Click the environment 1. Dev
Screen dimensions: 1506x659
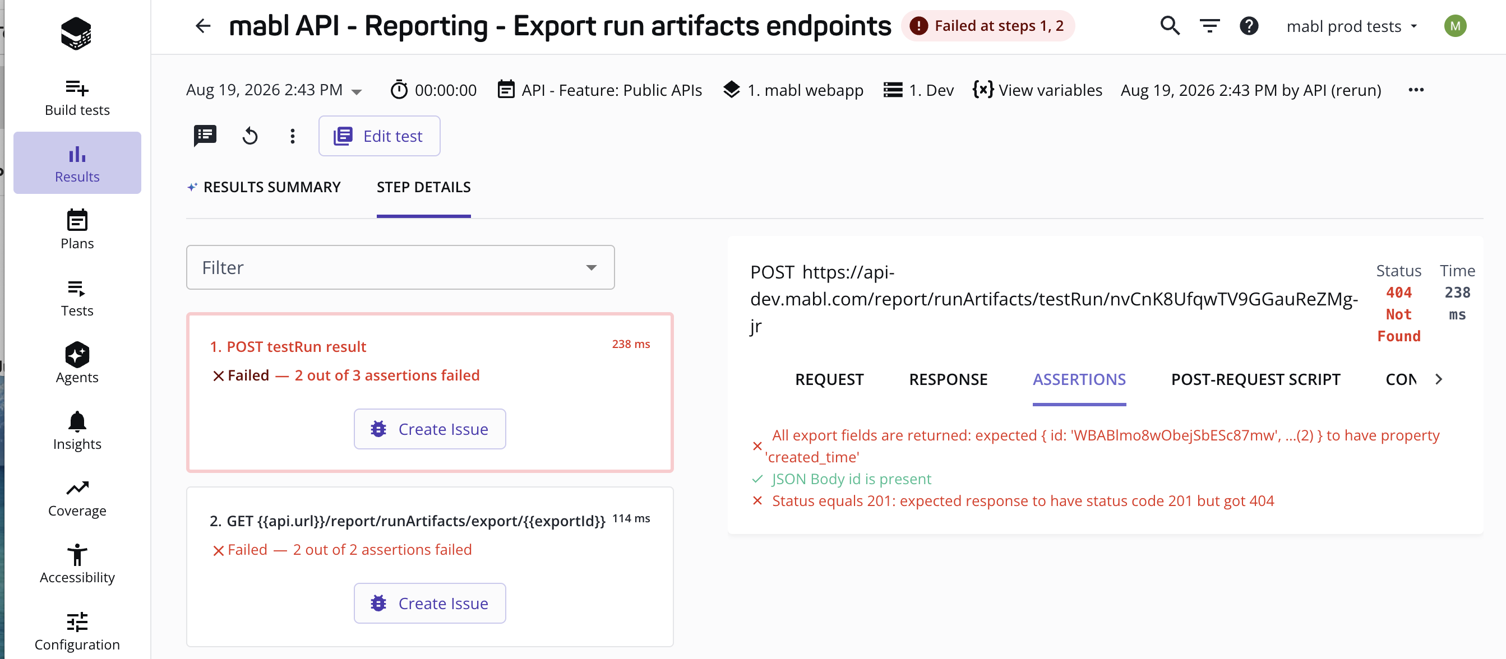pos(918,90)
